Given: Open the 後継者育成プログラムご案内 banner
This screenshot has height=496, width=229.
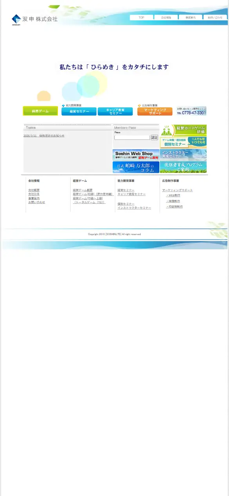Looking at the screenshot, I should coord(183,167).
